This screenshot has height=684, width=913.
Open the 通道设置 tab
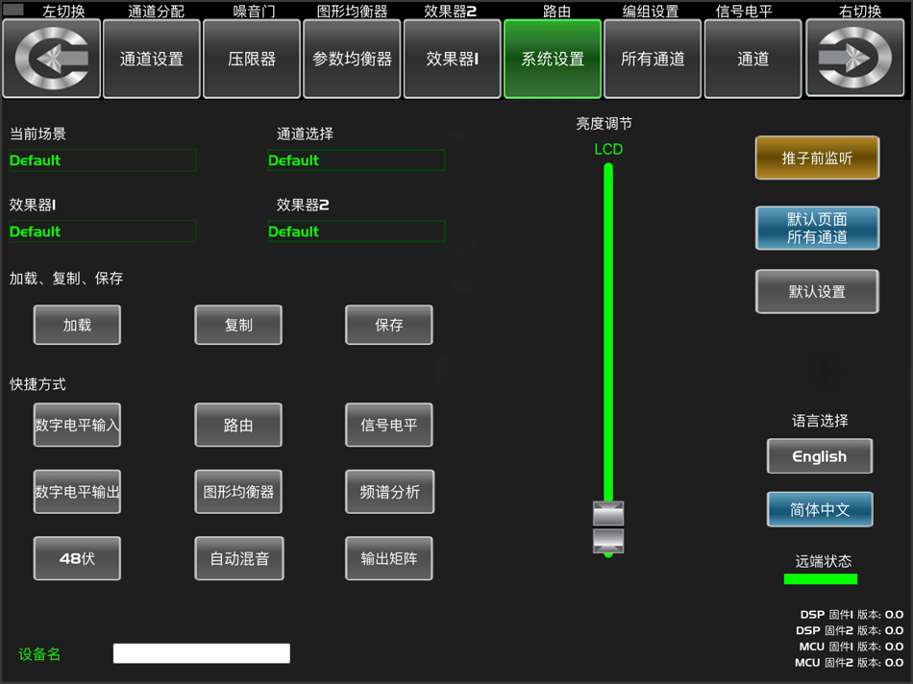click(152, 59)
